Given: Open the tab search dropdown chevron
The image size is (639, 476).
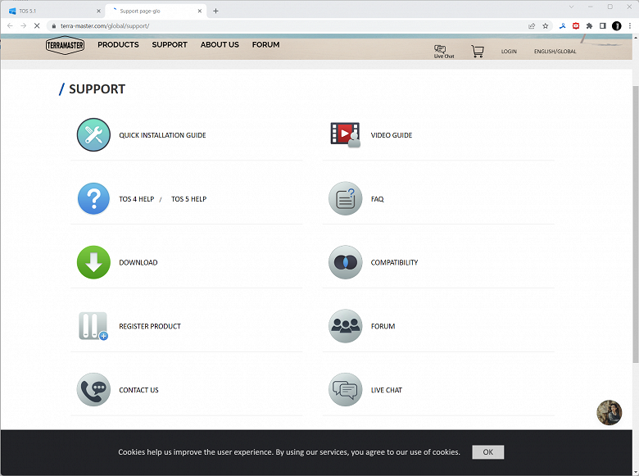Looking at the screenshot, I should click(x=571, y=7).
